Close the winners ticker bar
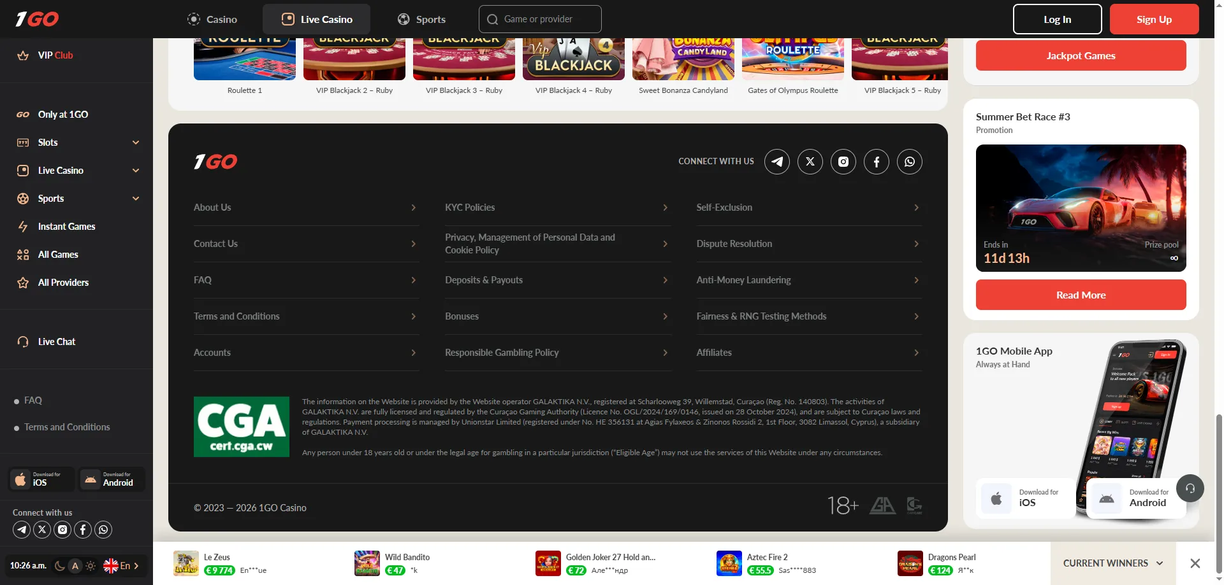The image size is (1224, 585). (x=1195, y=563)
